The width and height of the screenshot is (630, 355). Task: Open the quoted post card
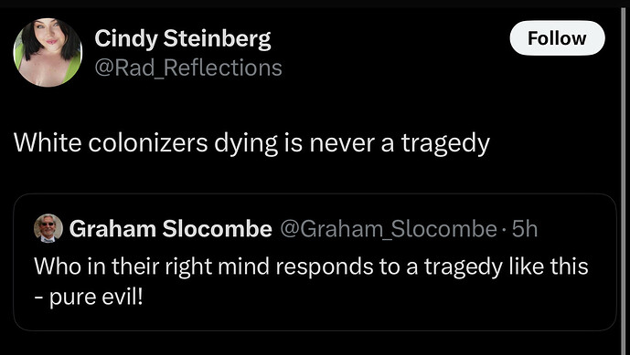click(315, 262)
